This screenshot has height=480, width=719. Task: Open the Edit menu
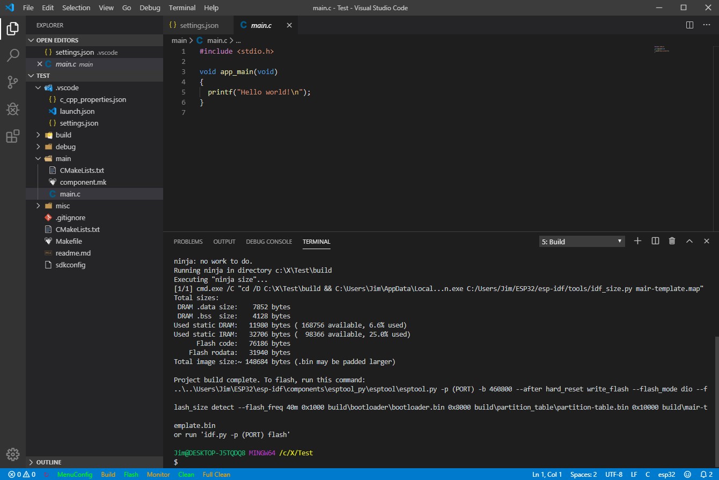[x=48, y=8]
